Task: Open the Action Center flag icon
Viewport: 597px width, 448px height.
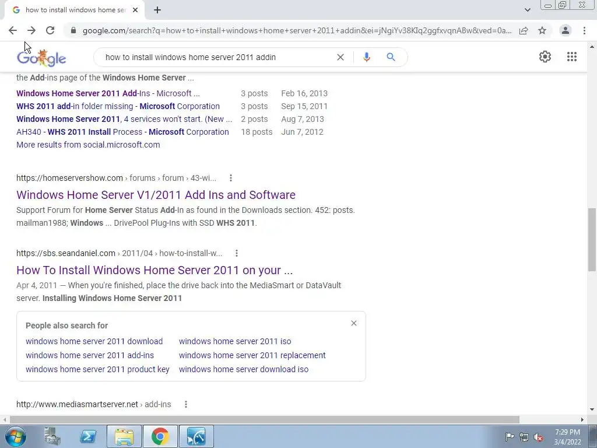Action: click(510, 437)
